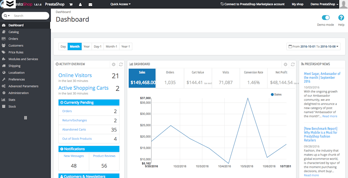Open the Help question mark icon
The width and height of the screenshot is (348, 178).
(x=341, y=18)
